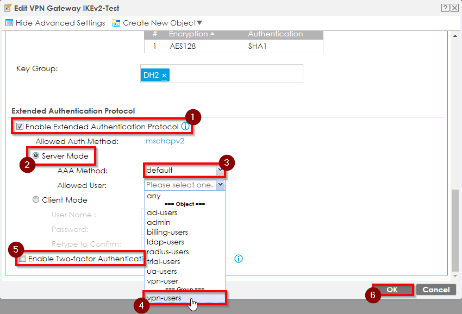Click the help question mark icon
The image size is (462, 314).
[x=446, y=8]
